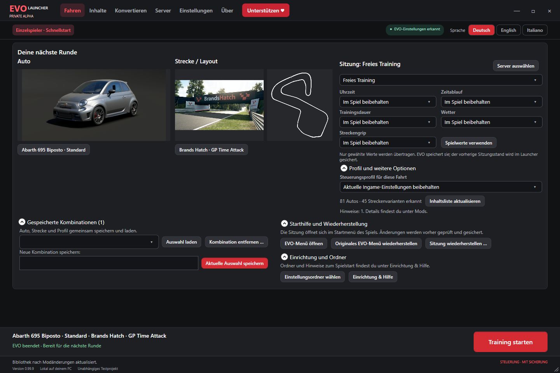560x373 pixels.
Task: Collapse Starthilfe und Wiederherstellung section
Action: click(284, 224)
